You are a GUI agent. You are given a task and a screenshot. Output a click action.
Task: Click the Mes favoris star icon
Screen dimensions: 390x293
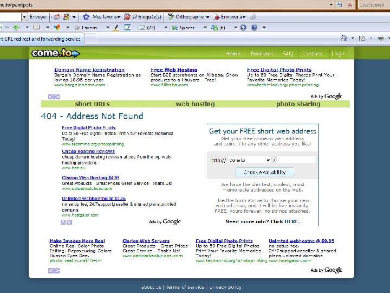86,17
